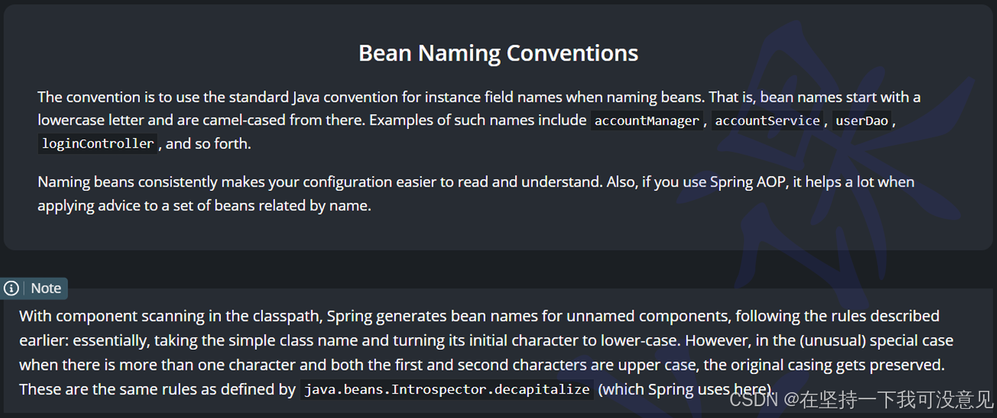This screenshot has width=997, height=418.
Task: Click the note text "With component scanning"
Action: point(486,353)
